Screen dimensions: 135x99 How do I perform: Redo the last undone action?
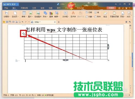click(26, 22)
